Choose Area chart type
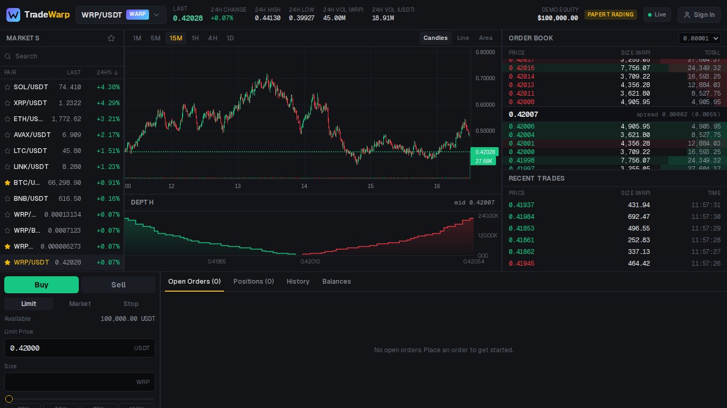 tap(485, 38)
